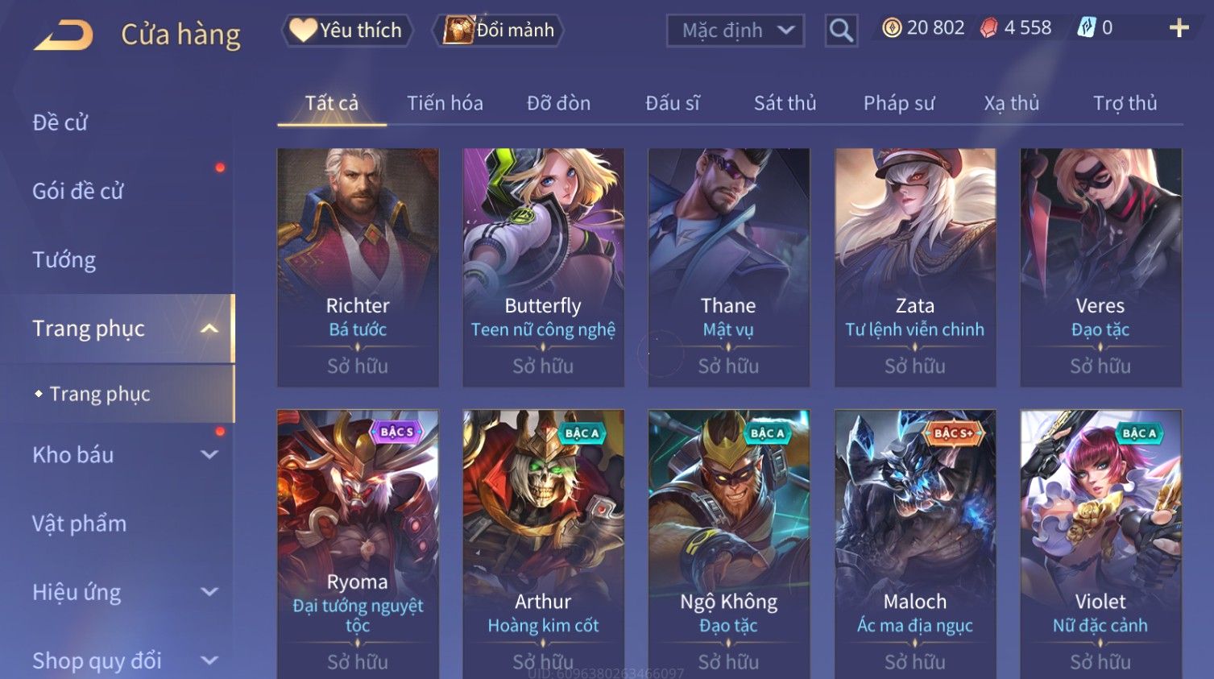
Task: Select the Tiến hóa tab
Action: (x=445, y=103)
